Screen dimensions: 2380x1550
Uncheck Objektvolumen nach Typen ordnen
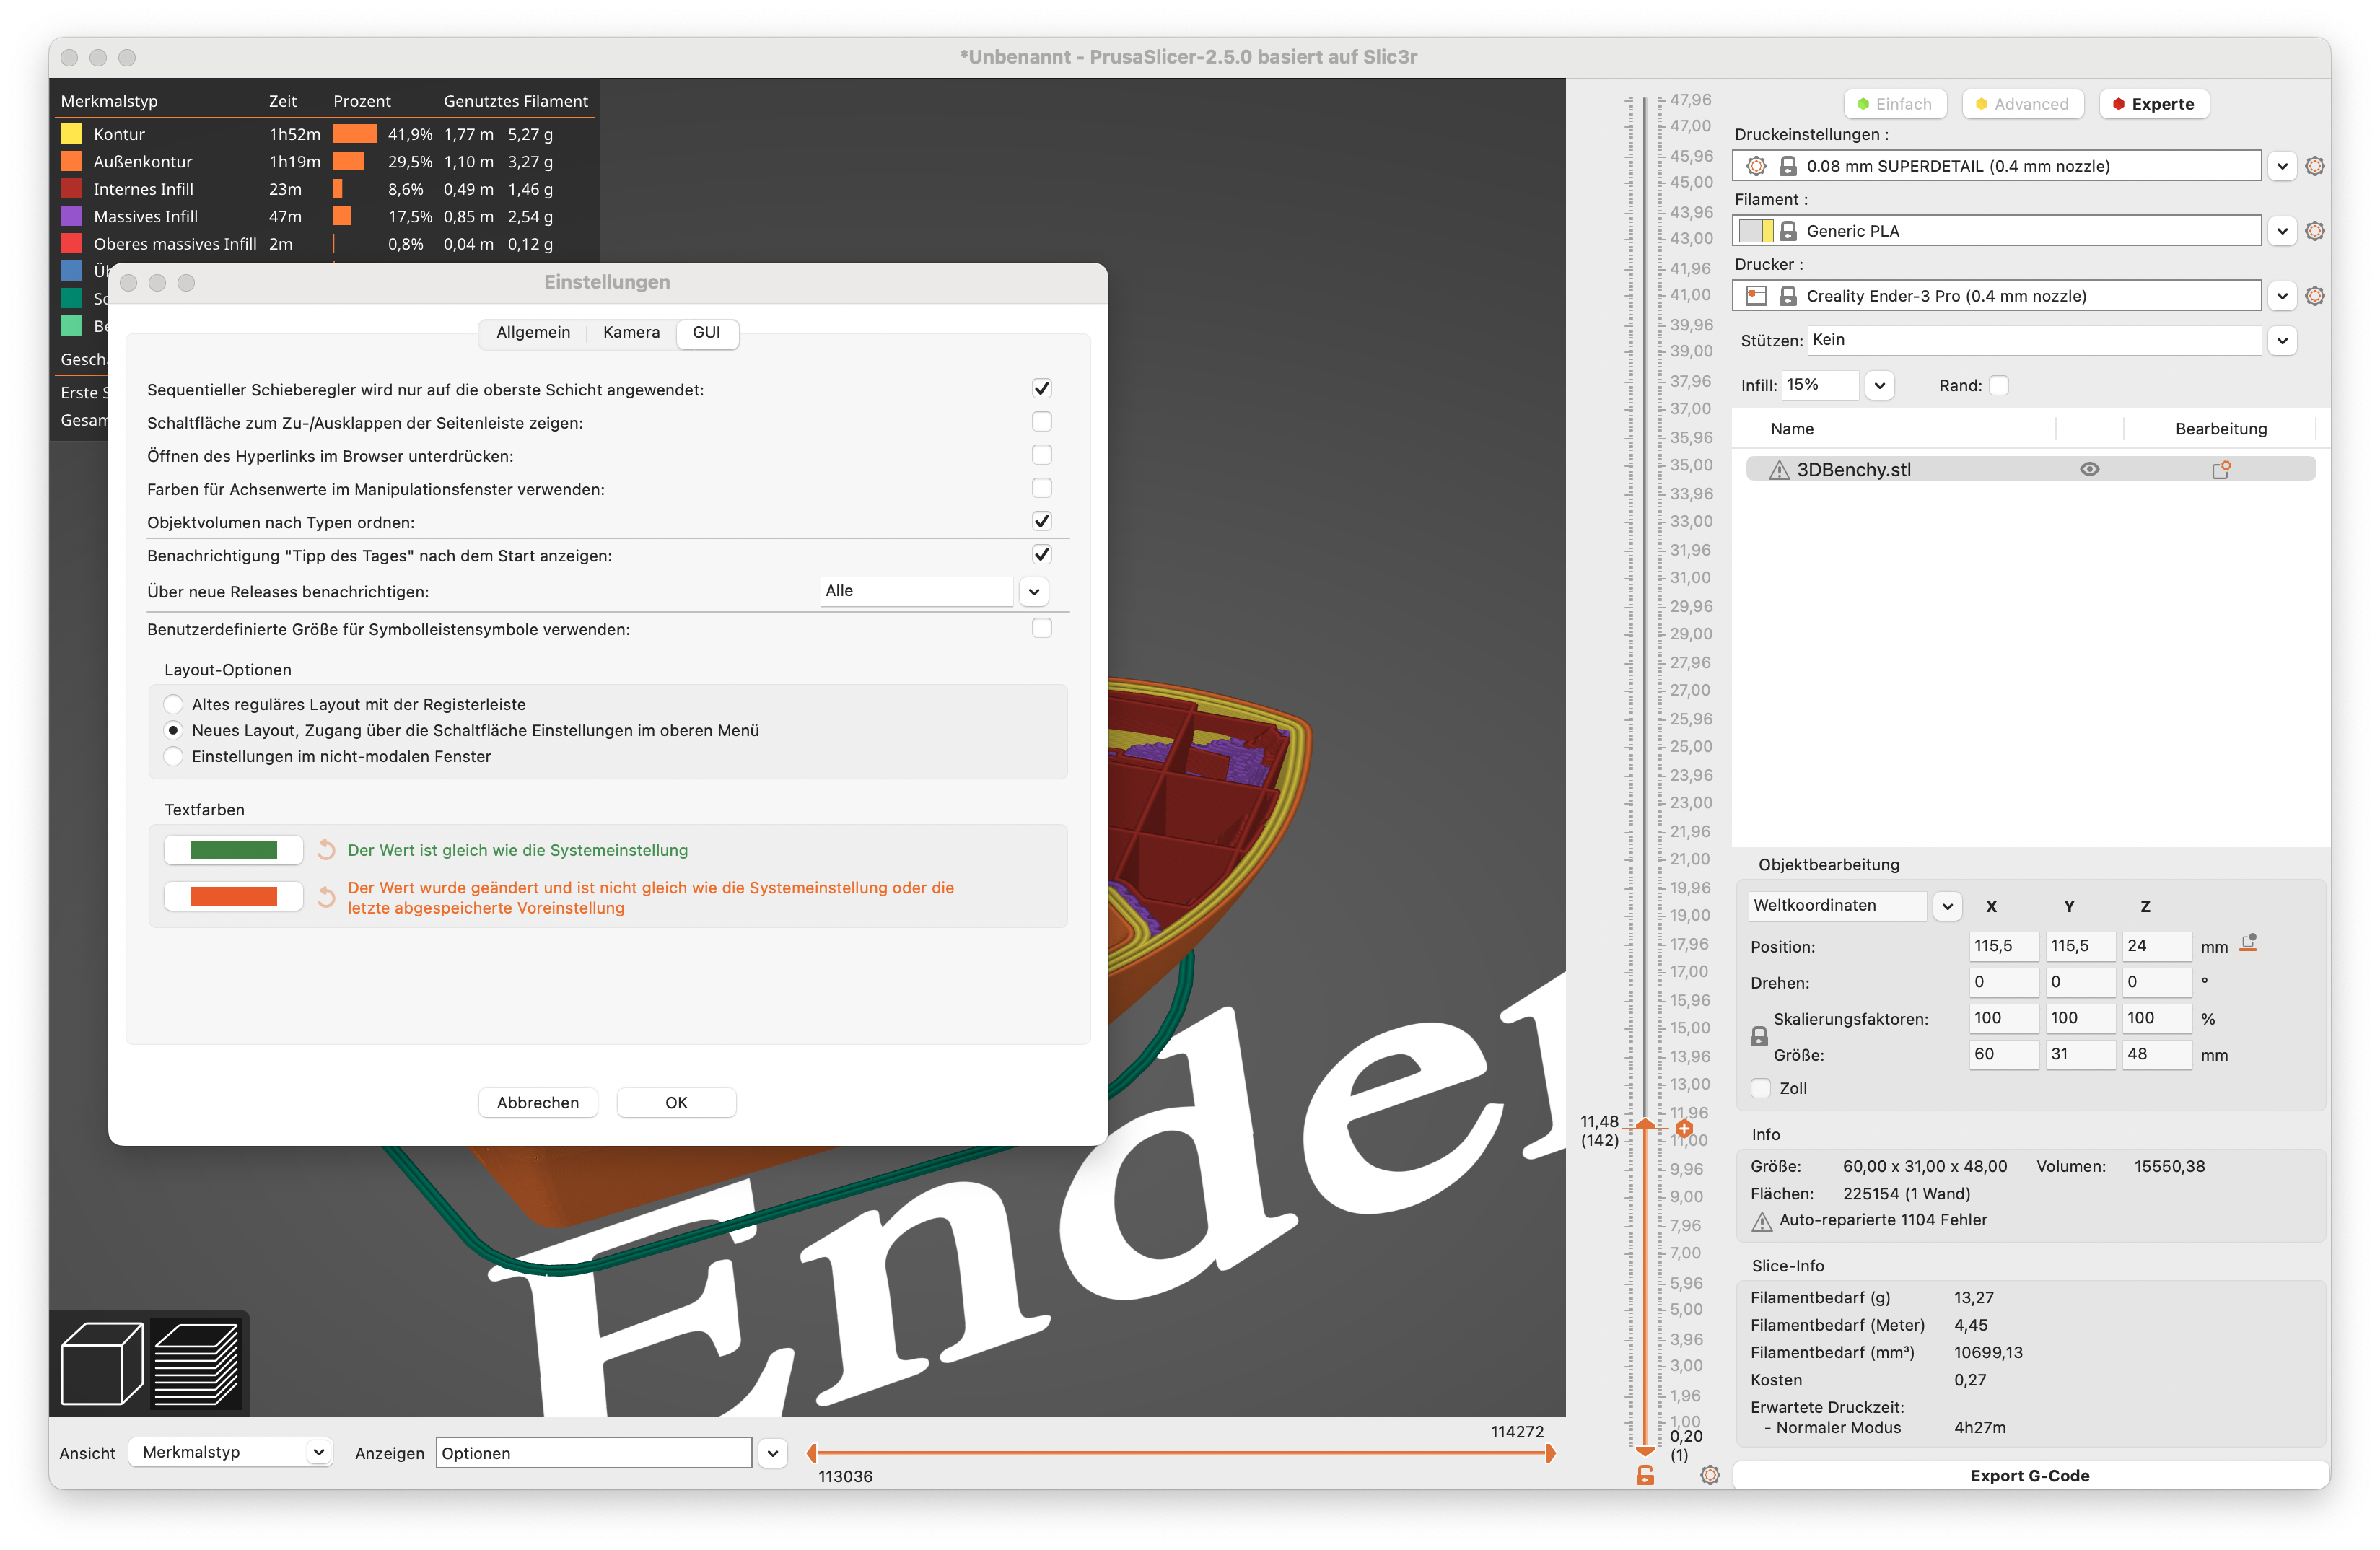(x=1041, y=521)
